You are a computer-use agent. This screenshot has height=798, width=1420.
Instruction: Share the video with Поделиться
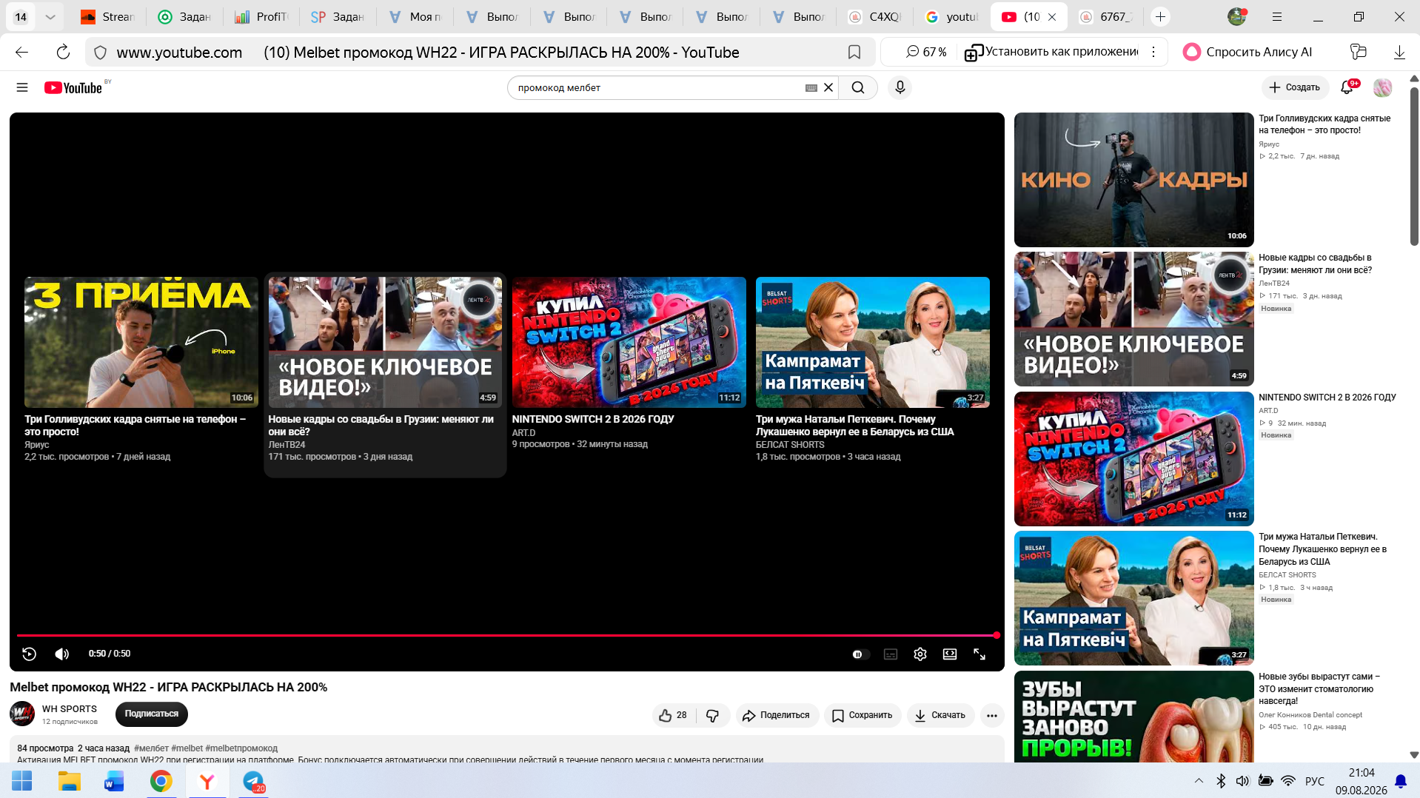coord(777,715)
